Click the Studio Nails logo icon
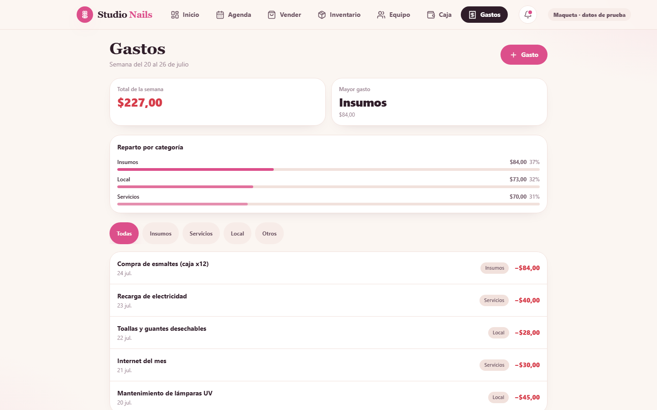The width and height of the screenshot is (657, 410). [x=85, y=15]
